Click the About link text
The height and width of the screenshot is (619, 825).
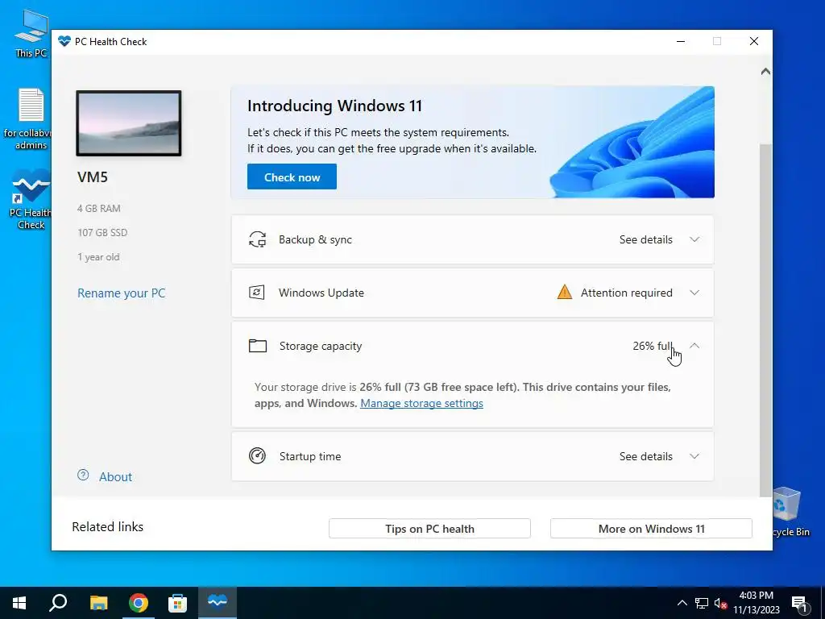coord(116,477)
